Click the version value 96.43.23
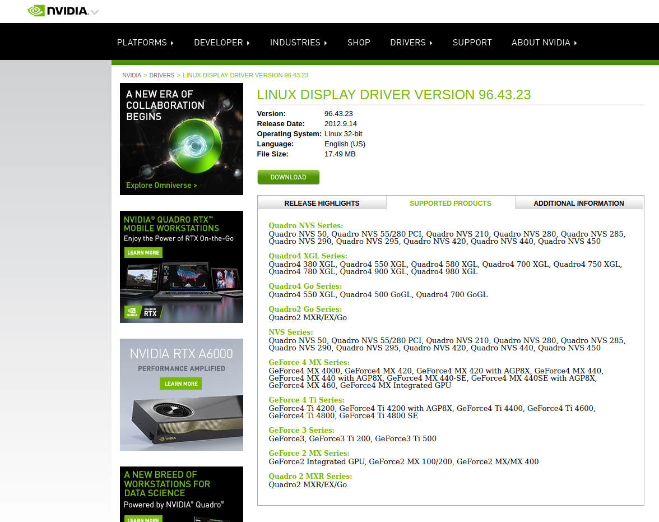This screenshot has height=522, width=659. click(x=338, y=114)
